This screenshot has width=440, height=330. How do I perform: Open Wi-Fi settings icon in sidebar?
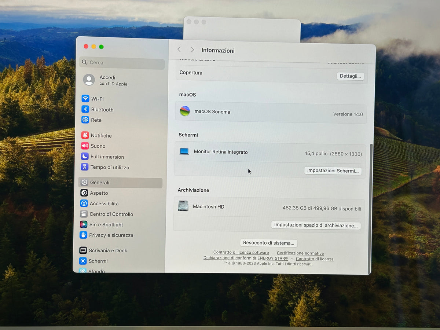tap(85, 99)
